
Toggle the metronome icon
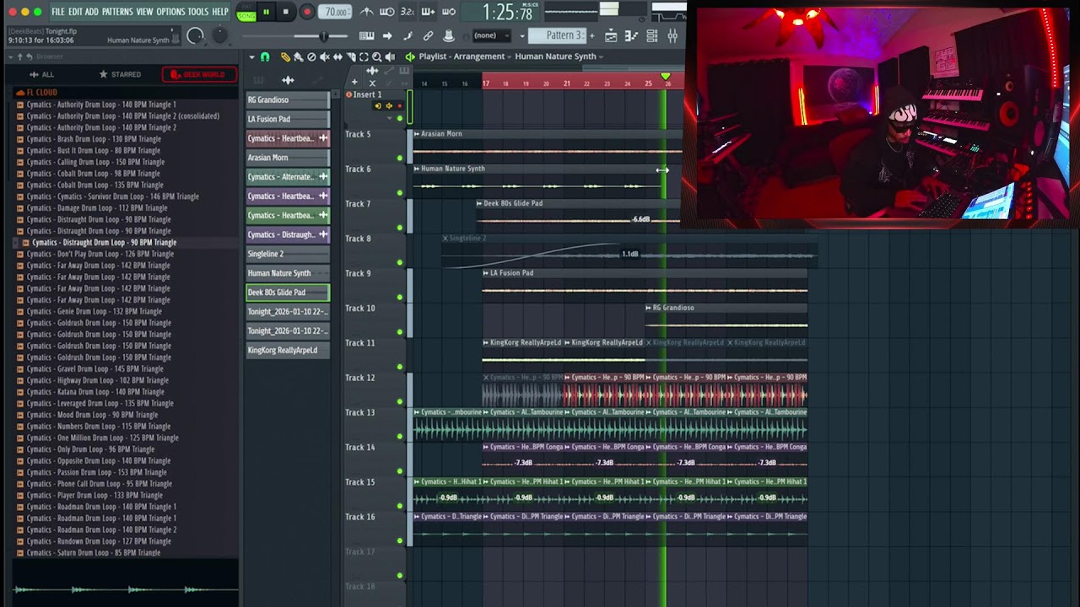pos(367,12)
